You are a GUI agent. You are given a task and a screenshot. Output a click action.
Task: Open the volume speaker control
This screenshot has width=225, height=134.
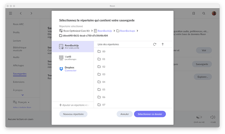[x=213, y=117]
